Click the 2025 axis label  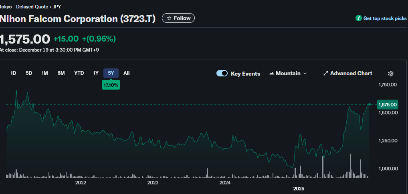click(299, 188)
